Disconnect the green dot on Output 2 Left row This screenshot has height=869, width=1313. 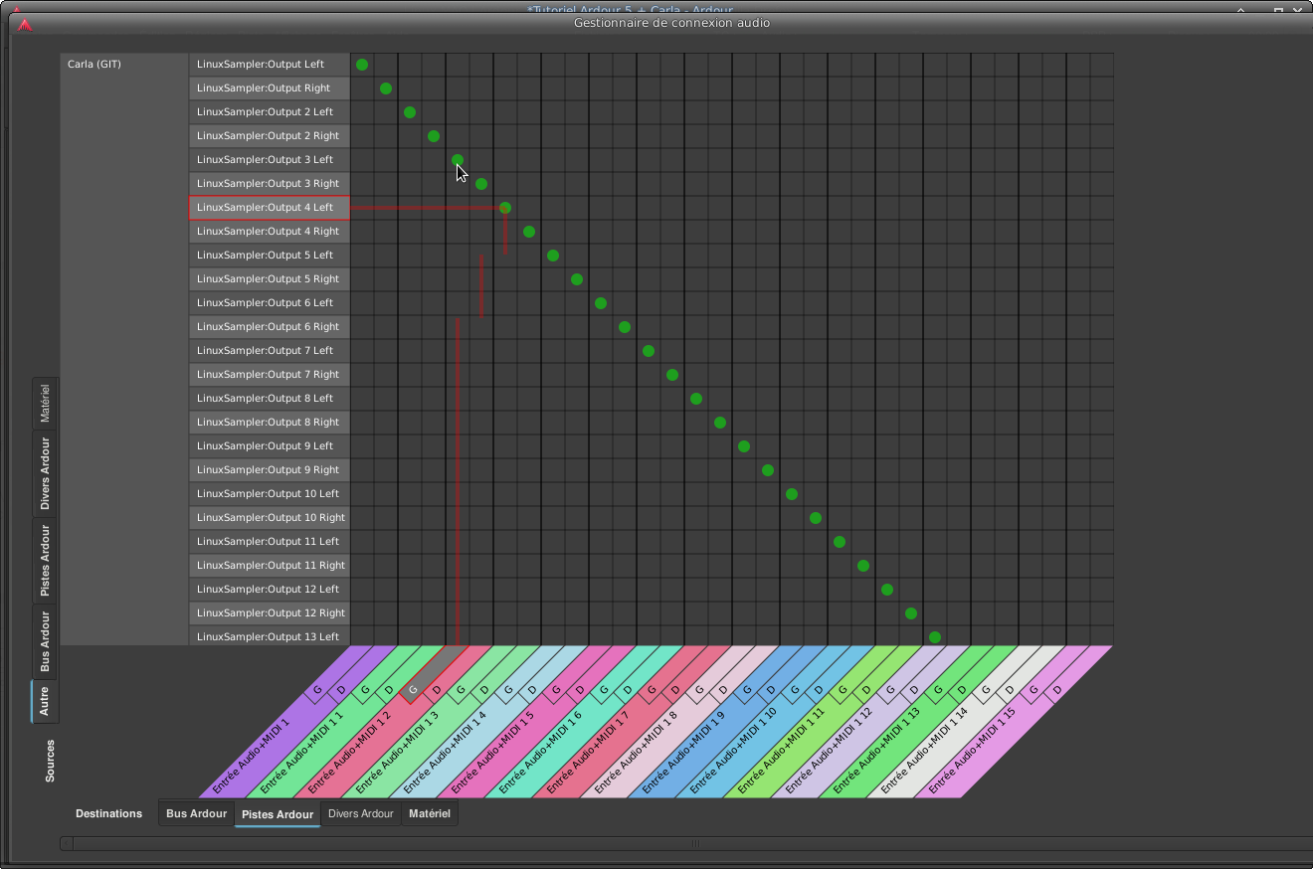(x=410, y=112)
